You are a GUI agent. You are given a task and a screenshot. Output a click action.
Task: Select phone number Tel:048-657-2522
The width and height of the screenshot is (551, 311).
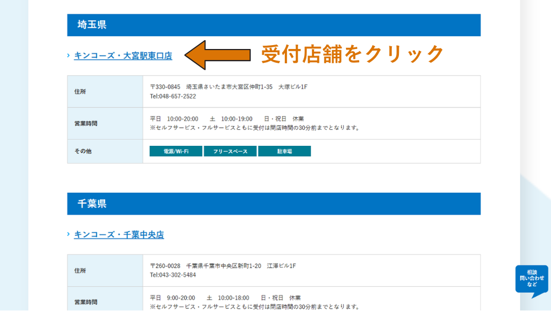pos(173,96)
